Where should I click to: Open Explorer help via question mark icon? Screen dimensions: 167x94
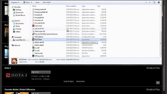pyautogui.click(x=159, y=2)
